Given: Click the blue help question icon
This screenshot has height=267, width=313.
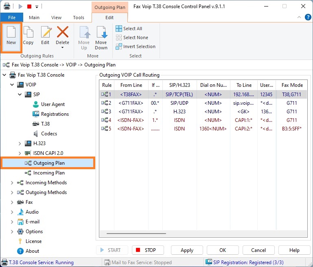Looking at the screenshot, I should click(308, 17).
